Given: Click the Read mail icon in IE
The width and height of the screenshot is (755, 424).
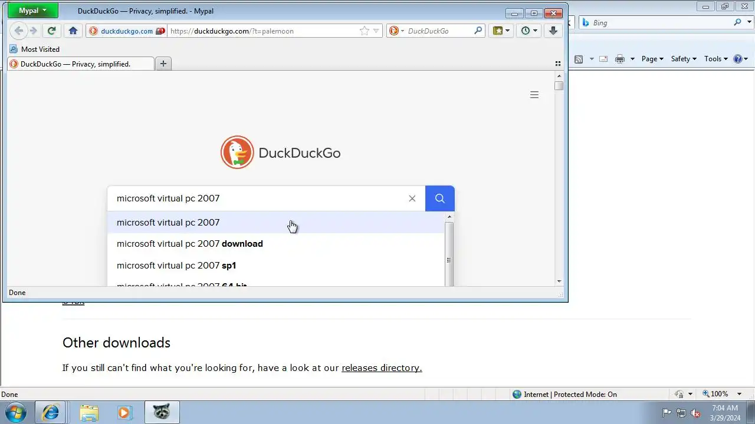Looking at the screenshot, I should (603, 59).
